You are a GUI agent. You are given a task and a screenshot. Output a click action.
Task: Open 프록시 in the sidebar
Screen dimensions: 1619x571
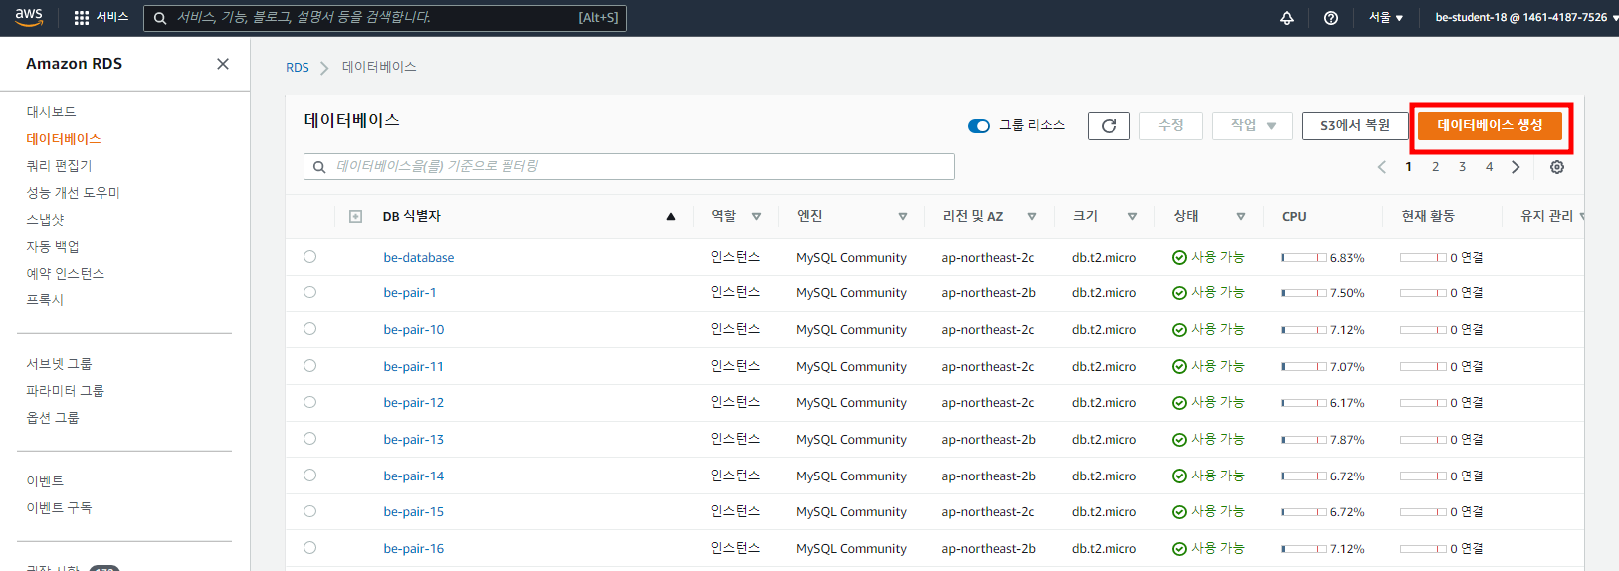pyautogui.click(x=45, y=300)
